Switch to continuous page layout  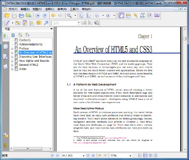[145, 155]
